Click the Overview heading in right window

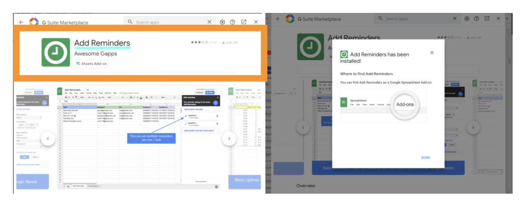click(x=306, y=185)
